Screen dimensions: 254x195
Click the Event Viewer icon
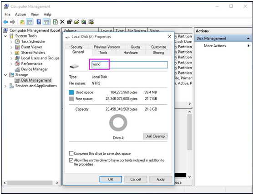click(17, 47)
